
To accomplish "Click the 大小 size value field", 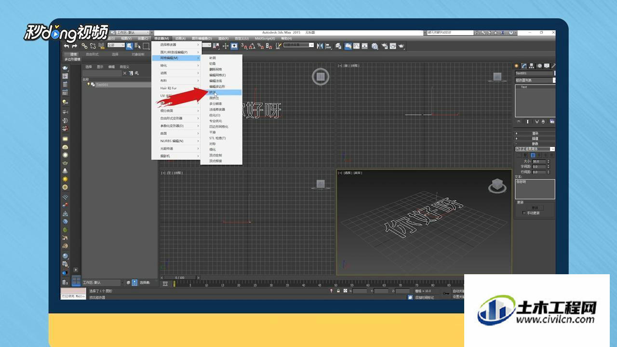I will point(538,161).
